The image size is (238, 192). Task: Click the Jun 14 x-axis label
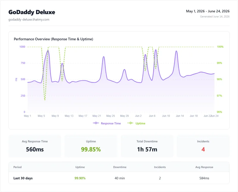click(180, 116)
